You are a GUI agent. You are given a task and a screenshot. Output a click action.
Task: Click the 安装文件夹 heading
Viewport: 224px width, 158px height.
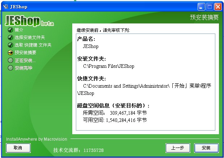click(91, 59)
